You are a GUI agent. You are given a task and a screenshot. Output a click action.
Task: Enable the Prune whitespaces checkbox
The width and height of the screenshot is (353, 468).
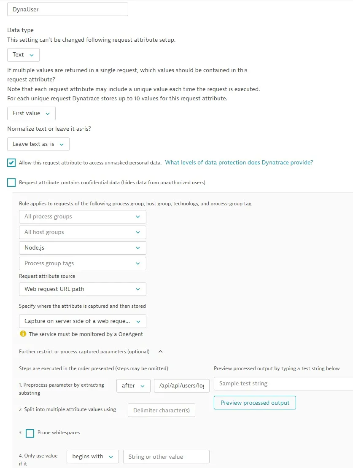coord(30,433)
